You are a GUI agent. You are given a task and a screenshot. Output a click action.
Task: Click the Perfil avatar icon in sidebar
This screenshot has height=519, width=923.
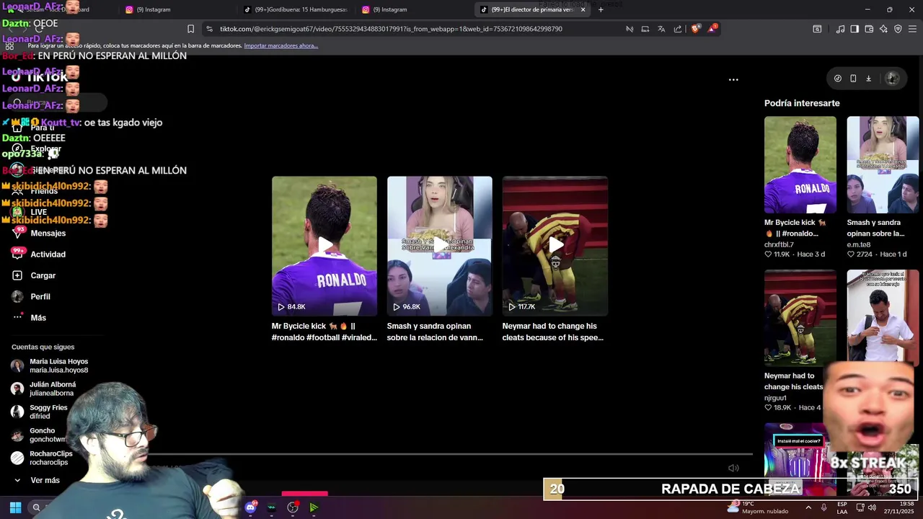17,296
